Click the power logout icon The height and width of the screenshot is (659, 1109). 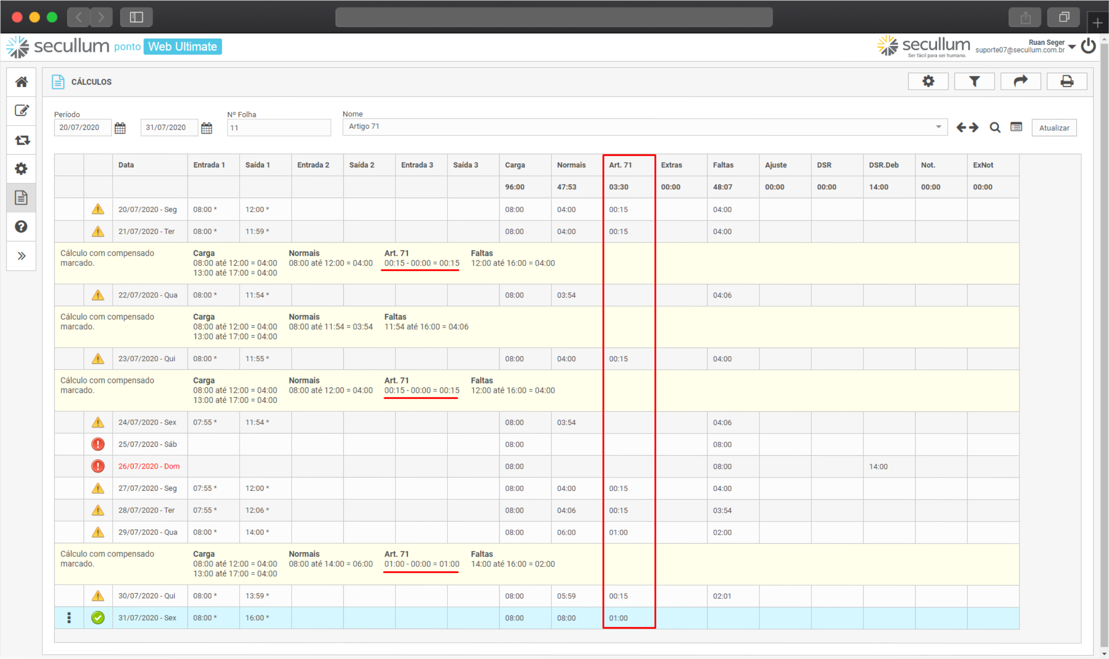[1089, 46]
